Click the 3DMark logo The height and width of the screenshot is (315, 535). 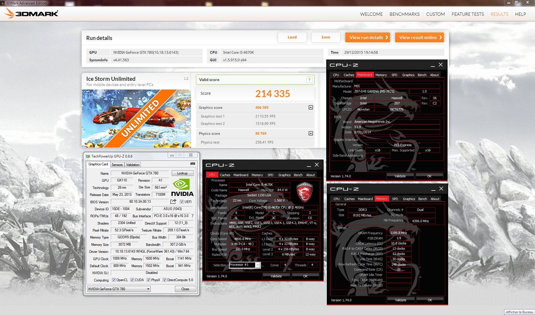pyautogui.click(x=31, y=13)
